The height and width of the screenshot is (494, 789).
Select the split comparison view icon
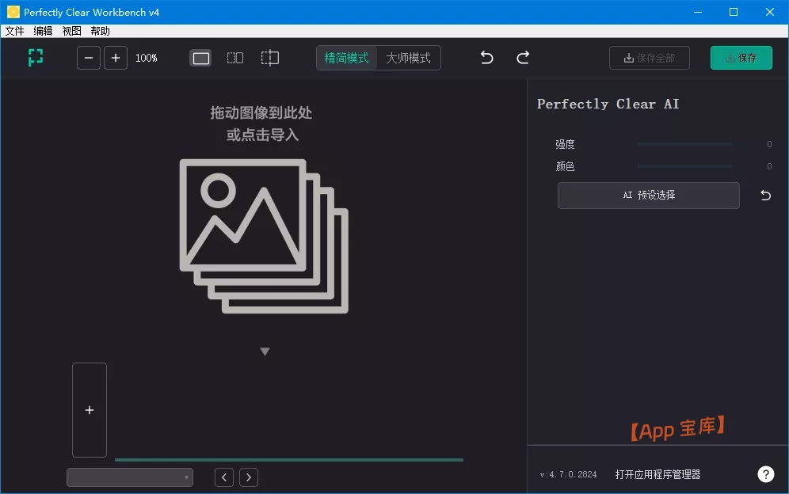click(x=234, y=57)
